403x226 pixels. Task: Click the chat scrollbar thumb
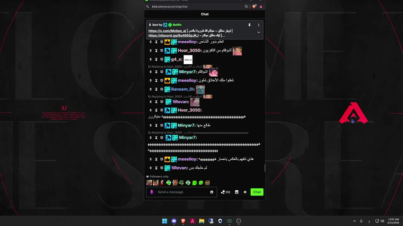click(x=265, y=168)
